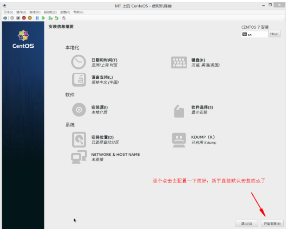This screenshot has width=286, height=229.
Task: Click the KDUMP (K) label
Action: coord(203,137)
